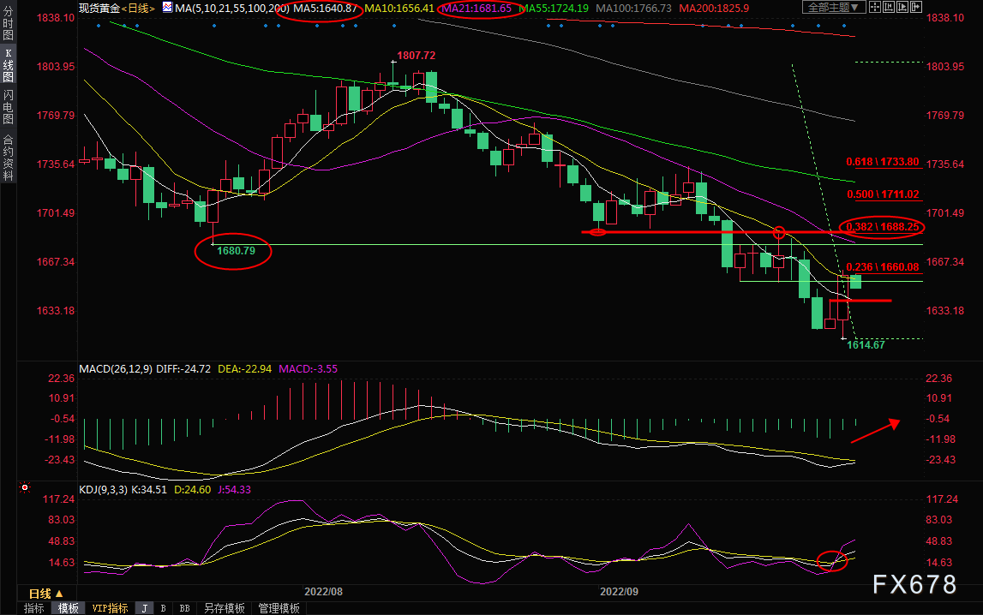Click the <日线> period label in title
This screenshot has width=983, height=615.
click(136, 8)
